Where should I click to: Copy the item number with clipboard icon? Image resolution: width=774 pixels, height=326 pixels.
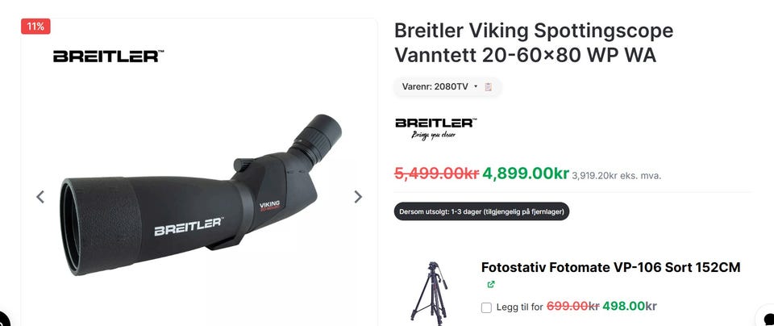pyautogui.click(x=489, y=87)
